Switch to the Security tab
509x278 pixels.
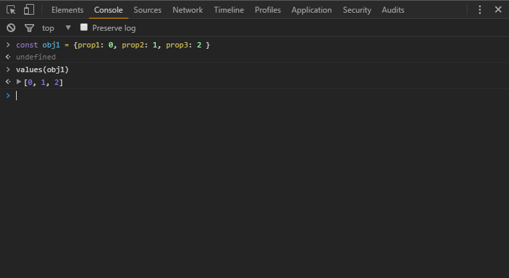[357, 10]
